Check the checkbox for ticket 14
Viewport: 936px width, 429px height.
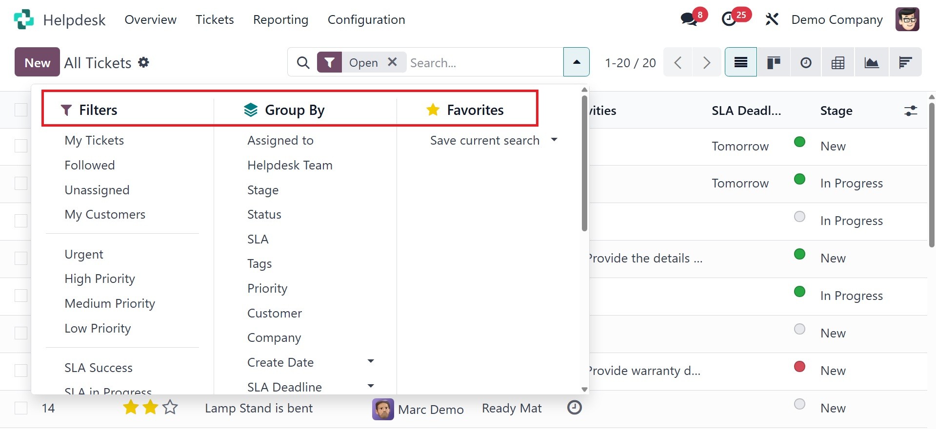point(21,408)
